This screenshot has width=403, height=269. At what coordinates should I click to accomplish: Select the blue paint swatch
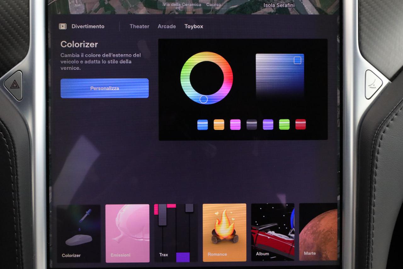click(202, 125)
